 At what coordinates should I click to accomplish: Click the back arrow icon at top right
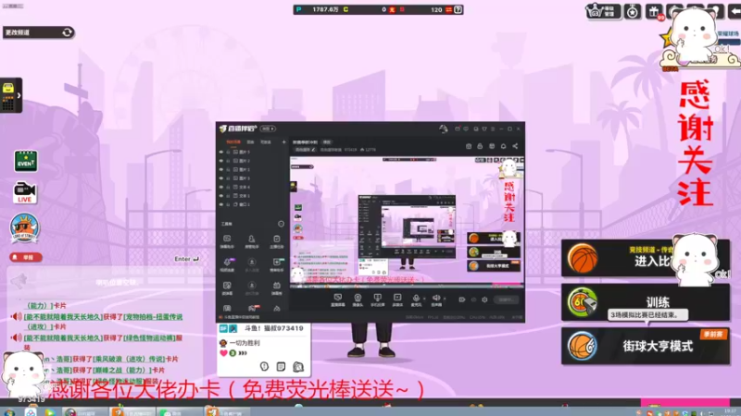tap(735, 11)
